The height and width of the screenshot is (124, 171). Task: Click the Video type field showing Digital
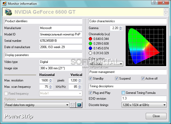[x=61, y=62]
